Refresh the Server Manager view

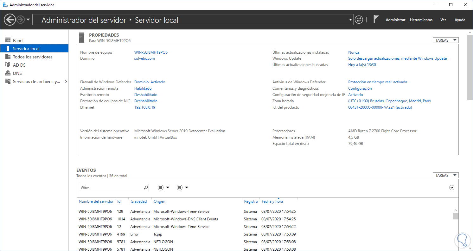(359, 20)
